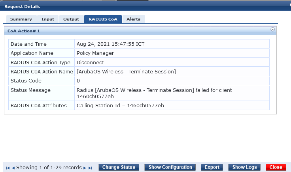Select the RADIUS CoA tab

pos(103,19)
